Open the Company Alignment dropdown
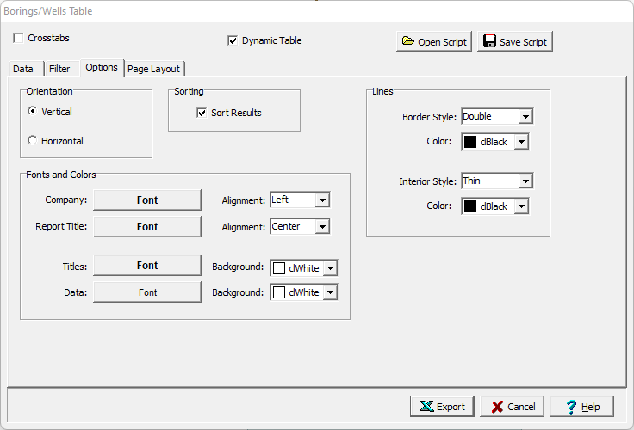 (x=322, y=200)
